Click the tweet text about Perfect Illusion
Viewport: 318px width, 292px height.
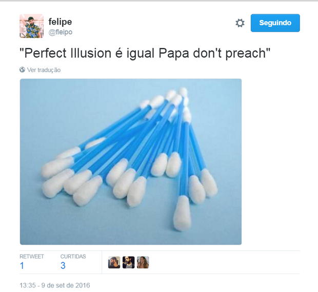pos(145,53)
